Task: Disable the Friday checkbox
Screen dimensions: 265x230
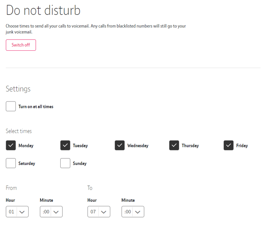Action: point(228,145)
